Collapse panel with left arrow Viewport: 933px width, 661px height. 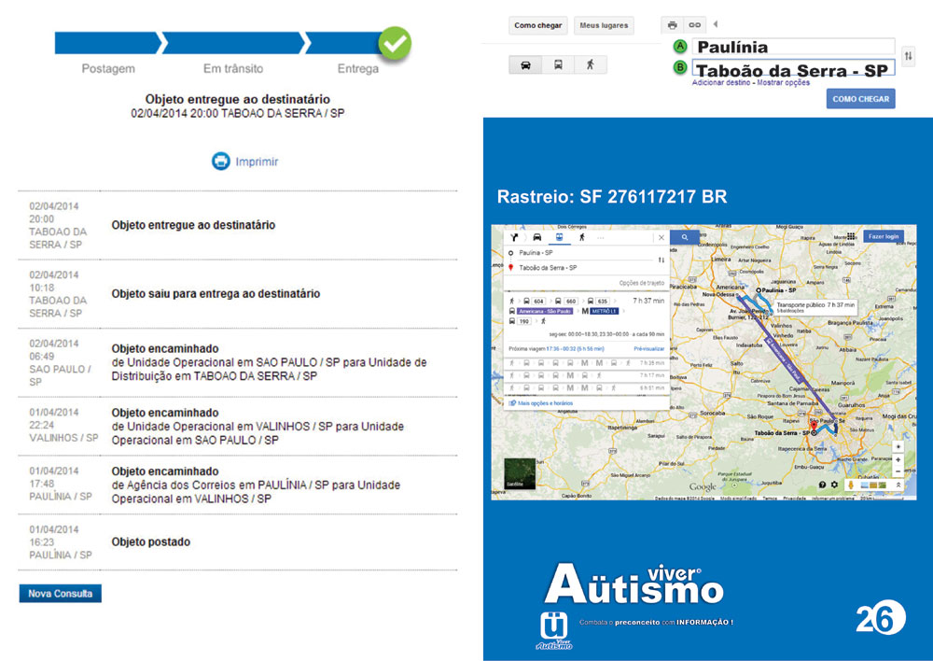[716, 24]
